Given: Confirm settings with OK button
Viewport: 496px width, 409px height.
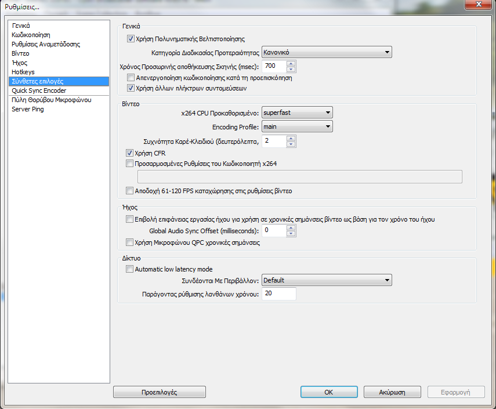Looking at the screenshot, I should pyautogui.click(x=329, y=392).
